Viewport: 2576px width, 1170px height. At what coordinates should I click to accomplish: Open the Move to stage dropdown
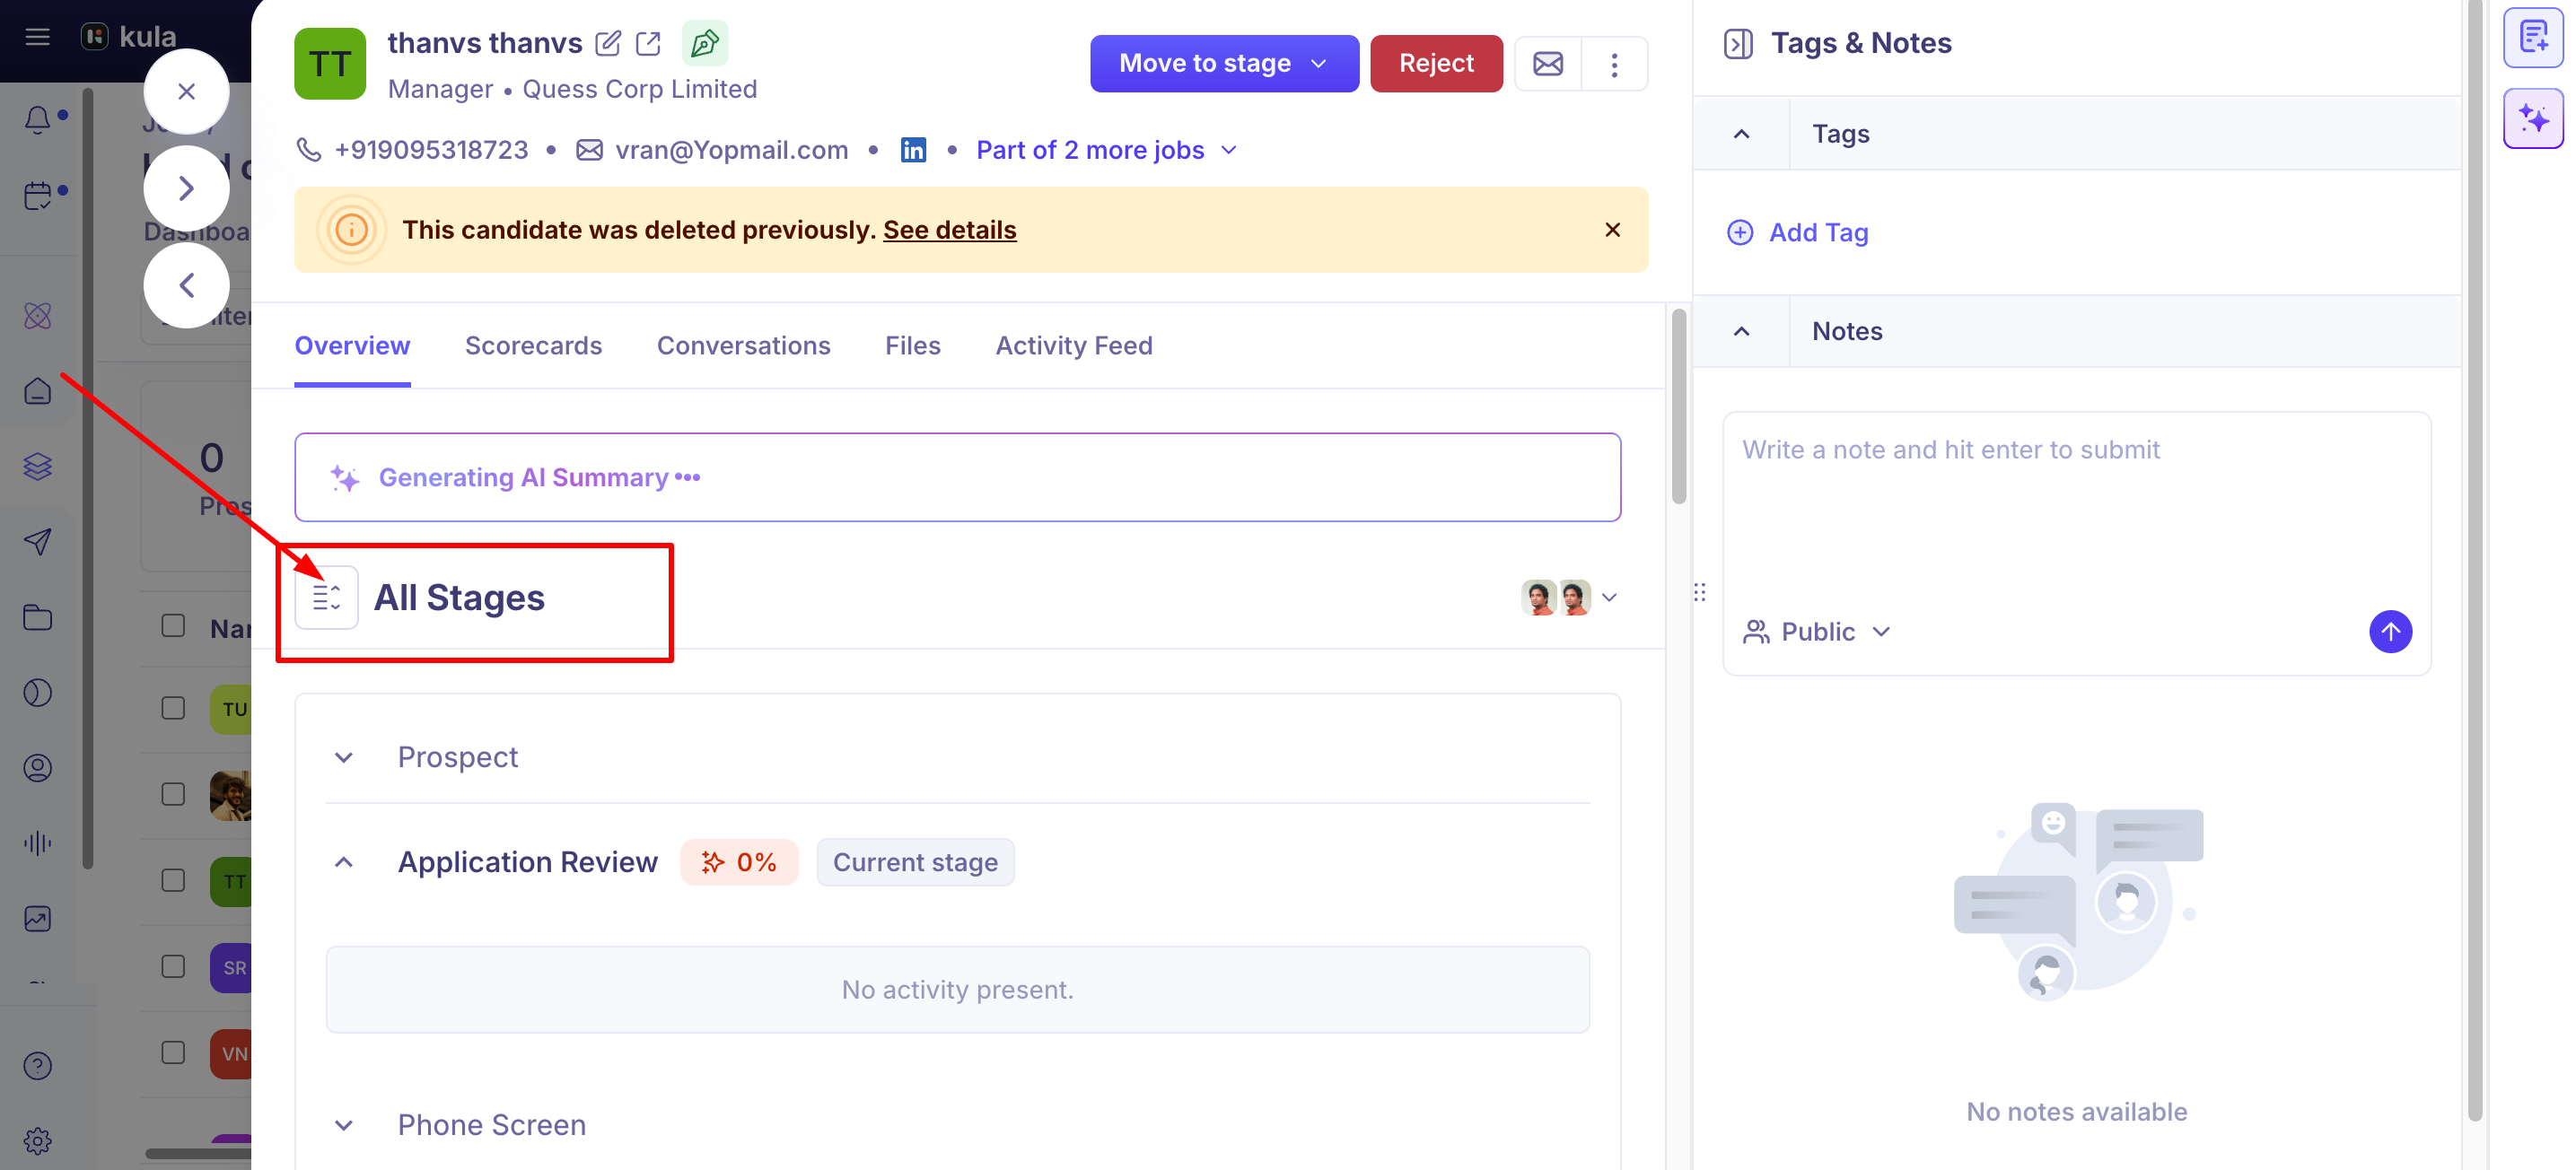click(x=1224, y=64)
